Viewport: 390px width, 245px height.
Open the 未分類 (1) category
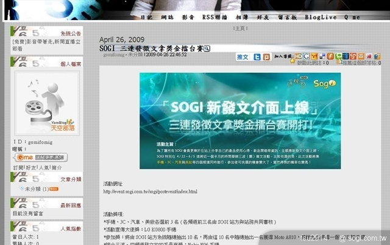[37, 189]
